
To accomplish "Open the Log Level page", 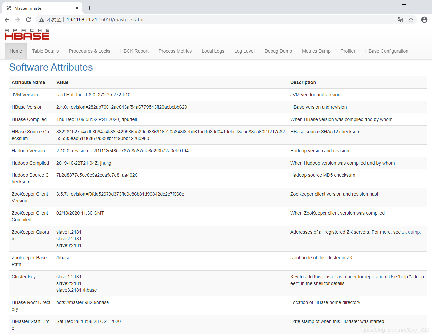I will coord(244,51).
